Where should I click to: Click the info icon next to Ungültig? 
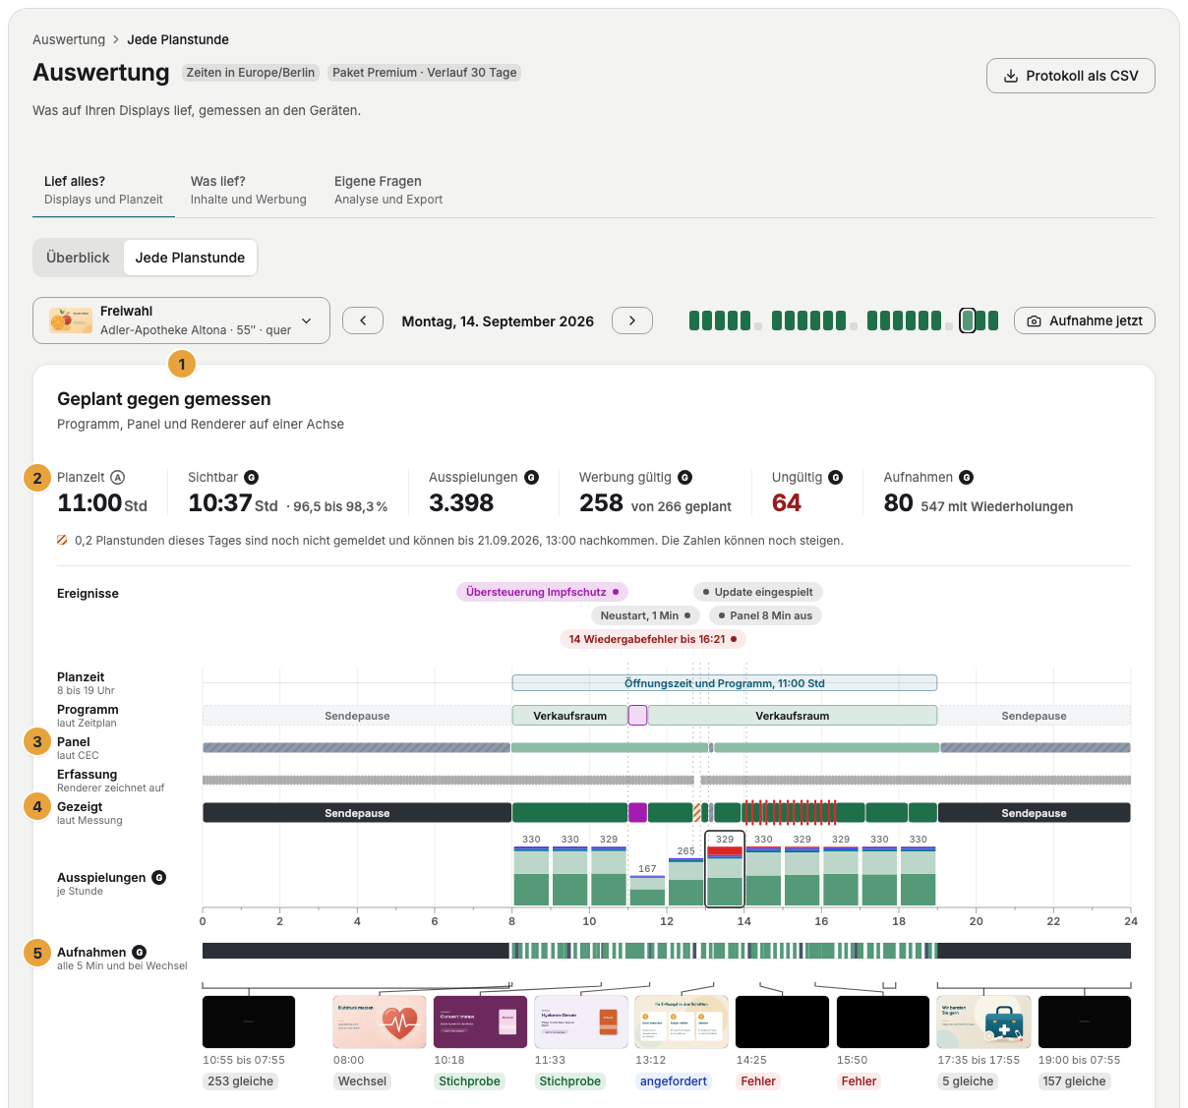836,478
